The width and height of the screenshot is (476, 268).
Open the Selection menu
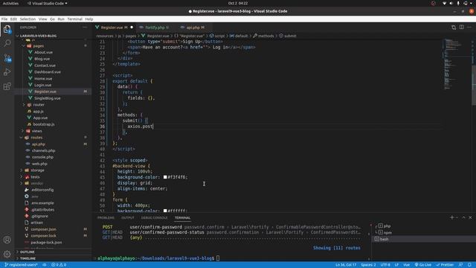click(28, 19)
